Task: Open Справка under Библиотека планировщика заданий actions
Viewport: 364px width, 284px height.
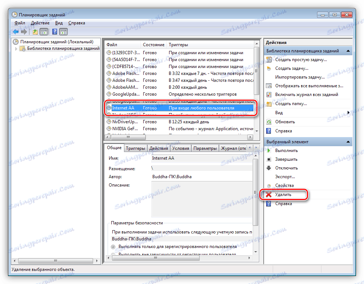Action: (283, 131)
